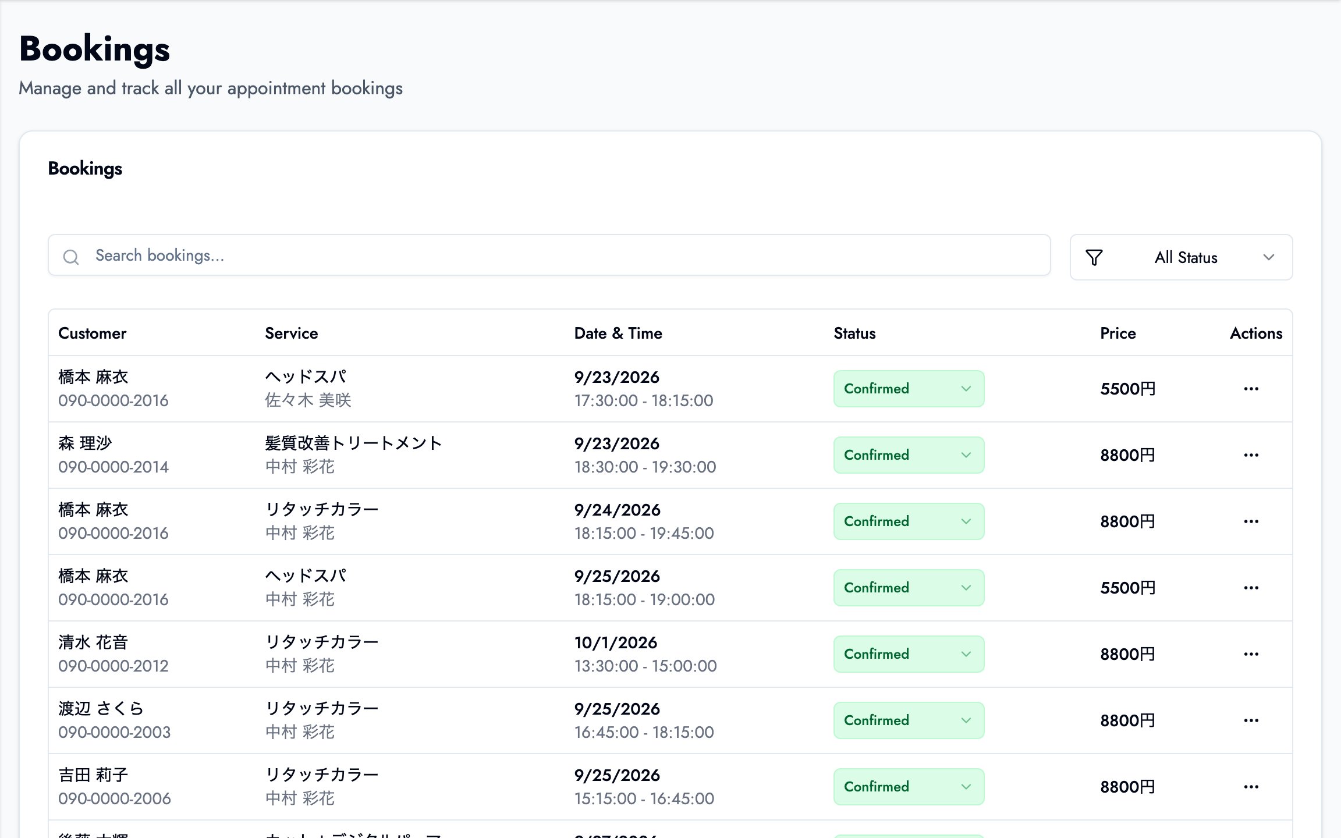Click the filter funnel icon
This screenshot has height=838, width=1341.
(1094, 257)
